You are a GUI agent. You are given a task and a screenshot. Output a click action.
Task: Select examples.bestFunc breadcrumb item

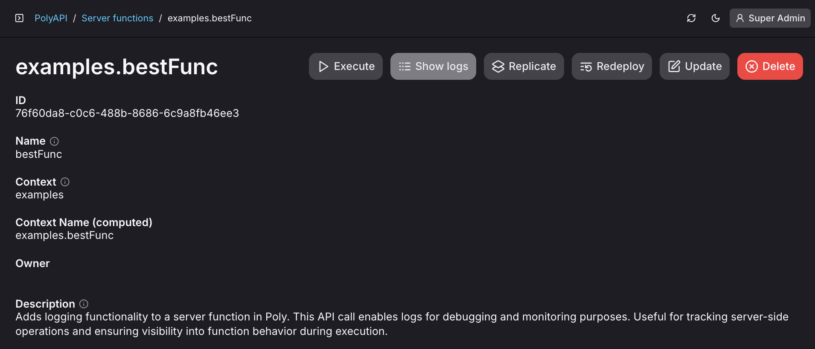210,18
